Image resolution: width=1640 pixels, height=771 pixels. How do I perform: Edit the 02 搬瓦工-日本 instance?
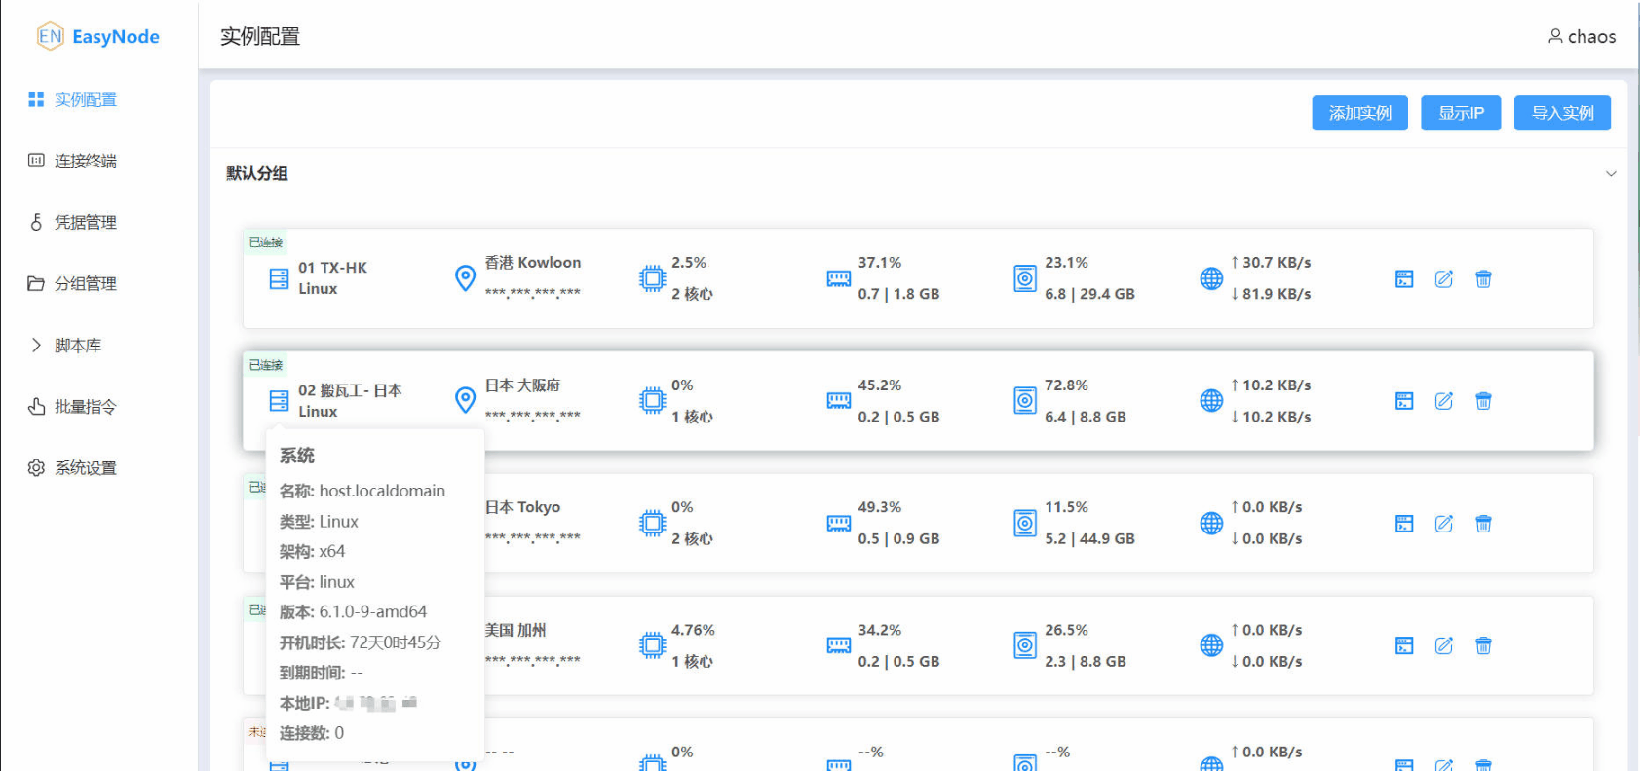pos(1444,401)
